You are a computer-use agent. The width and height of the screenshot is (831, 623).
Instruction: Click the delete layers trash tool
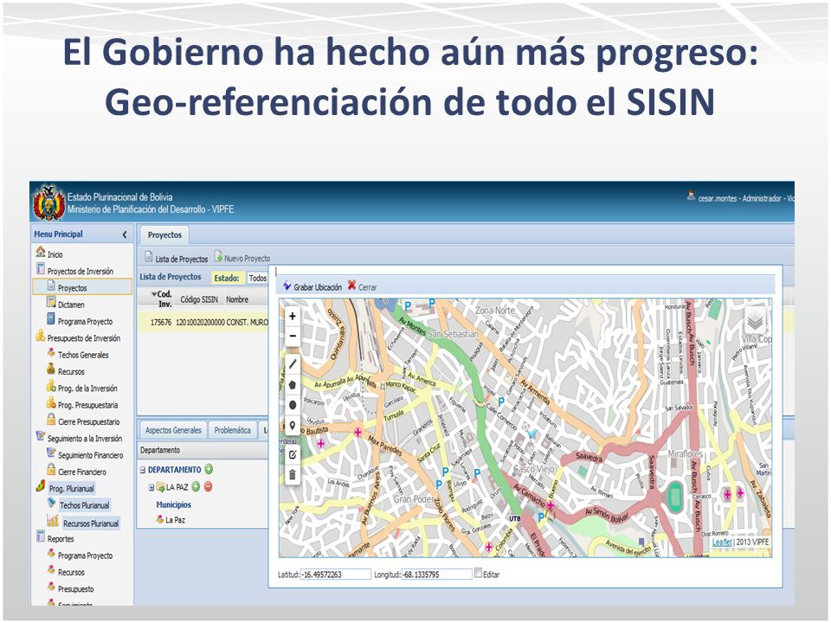292,475
